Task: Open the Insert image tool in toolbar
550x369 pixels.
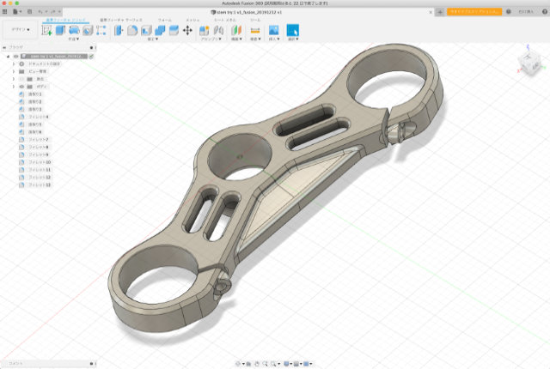Action: tap(272, 30)
